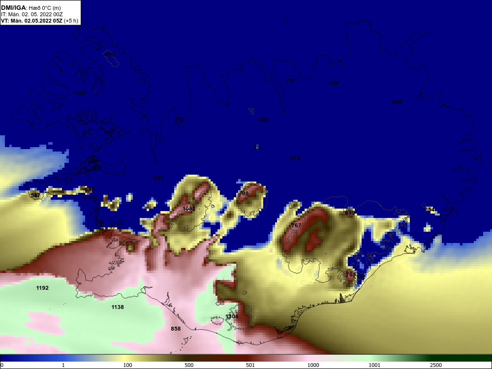Click the legend label '501'

(250, 365)
